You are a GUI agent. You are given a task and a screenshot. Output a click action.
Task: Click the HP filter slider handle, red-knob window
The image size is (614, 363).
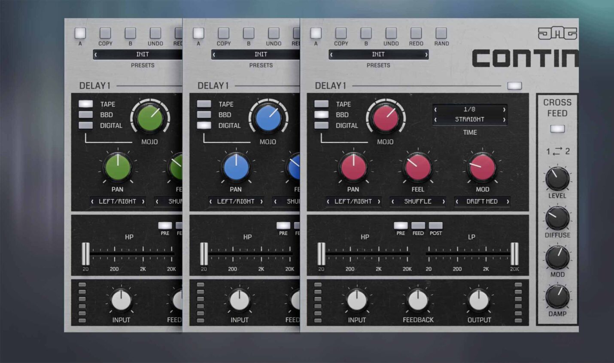(x=321, y=254)
